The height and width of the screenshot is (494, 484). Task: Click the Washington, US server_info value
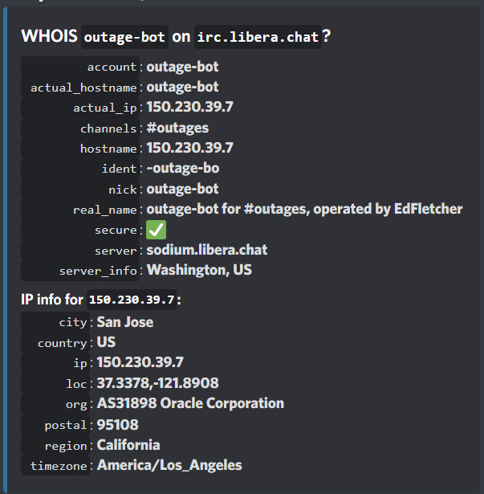click(199, 271)
